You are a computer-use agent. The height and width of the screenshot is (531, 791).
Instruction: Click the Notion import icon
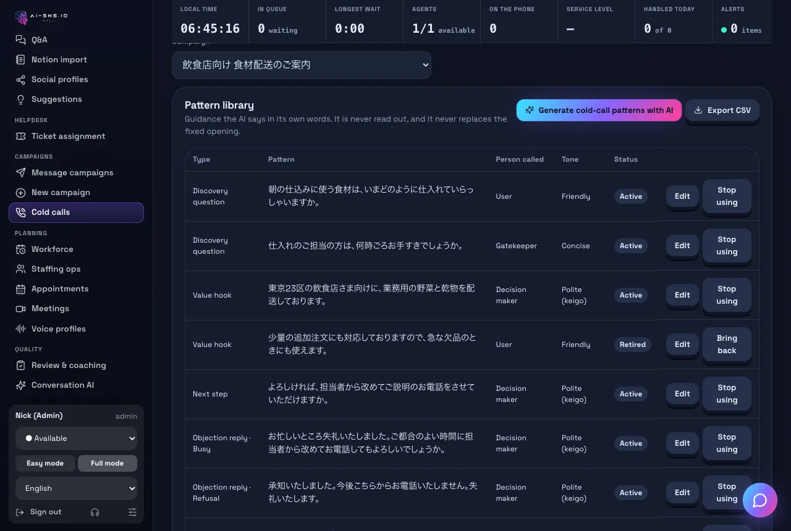(x=20, y=59)
